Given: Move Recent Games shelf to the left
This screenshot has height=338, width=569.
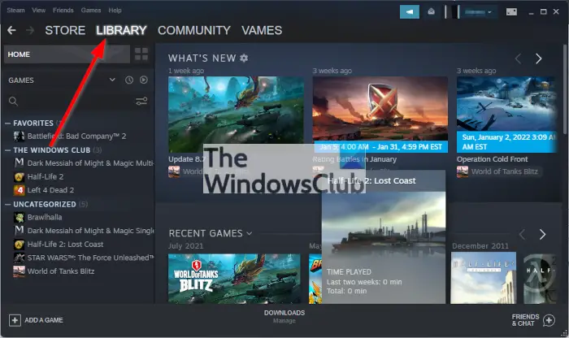Looking at the screenshot, I should [522, 234].
